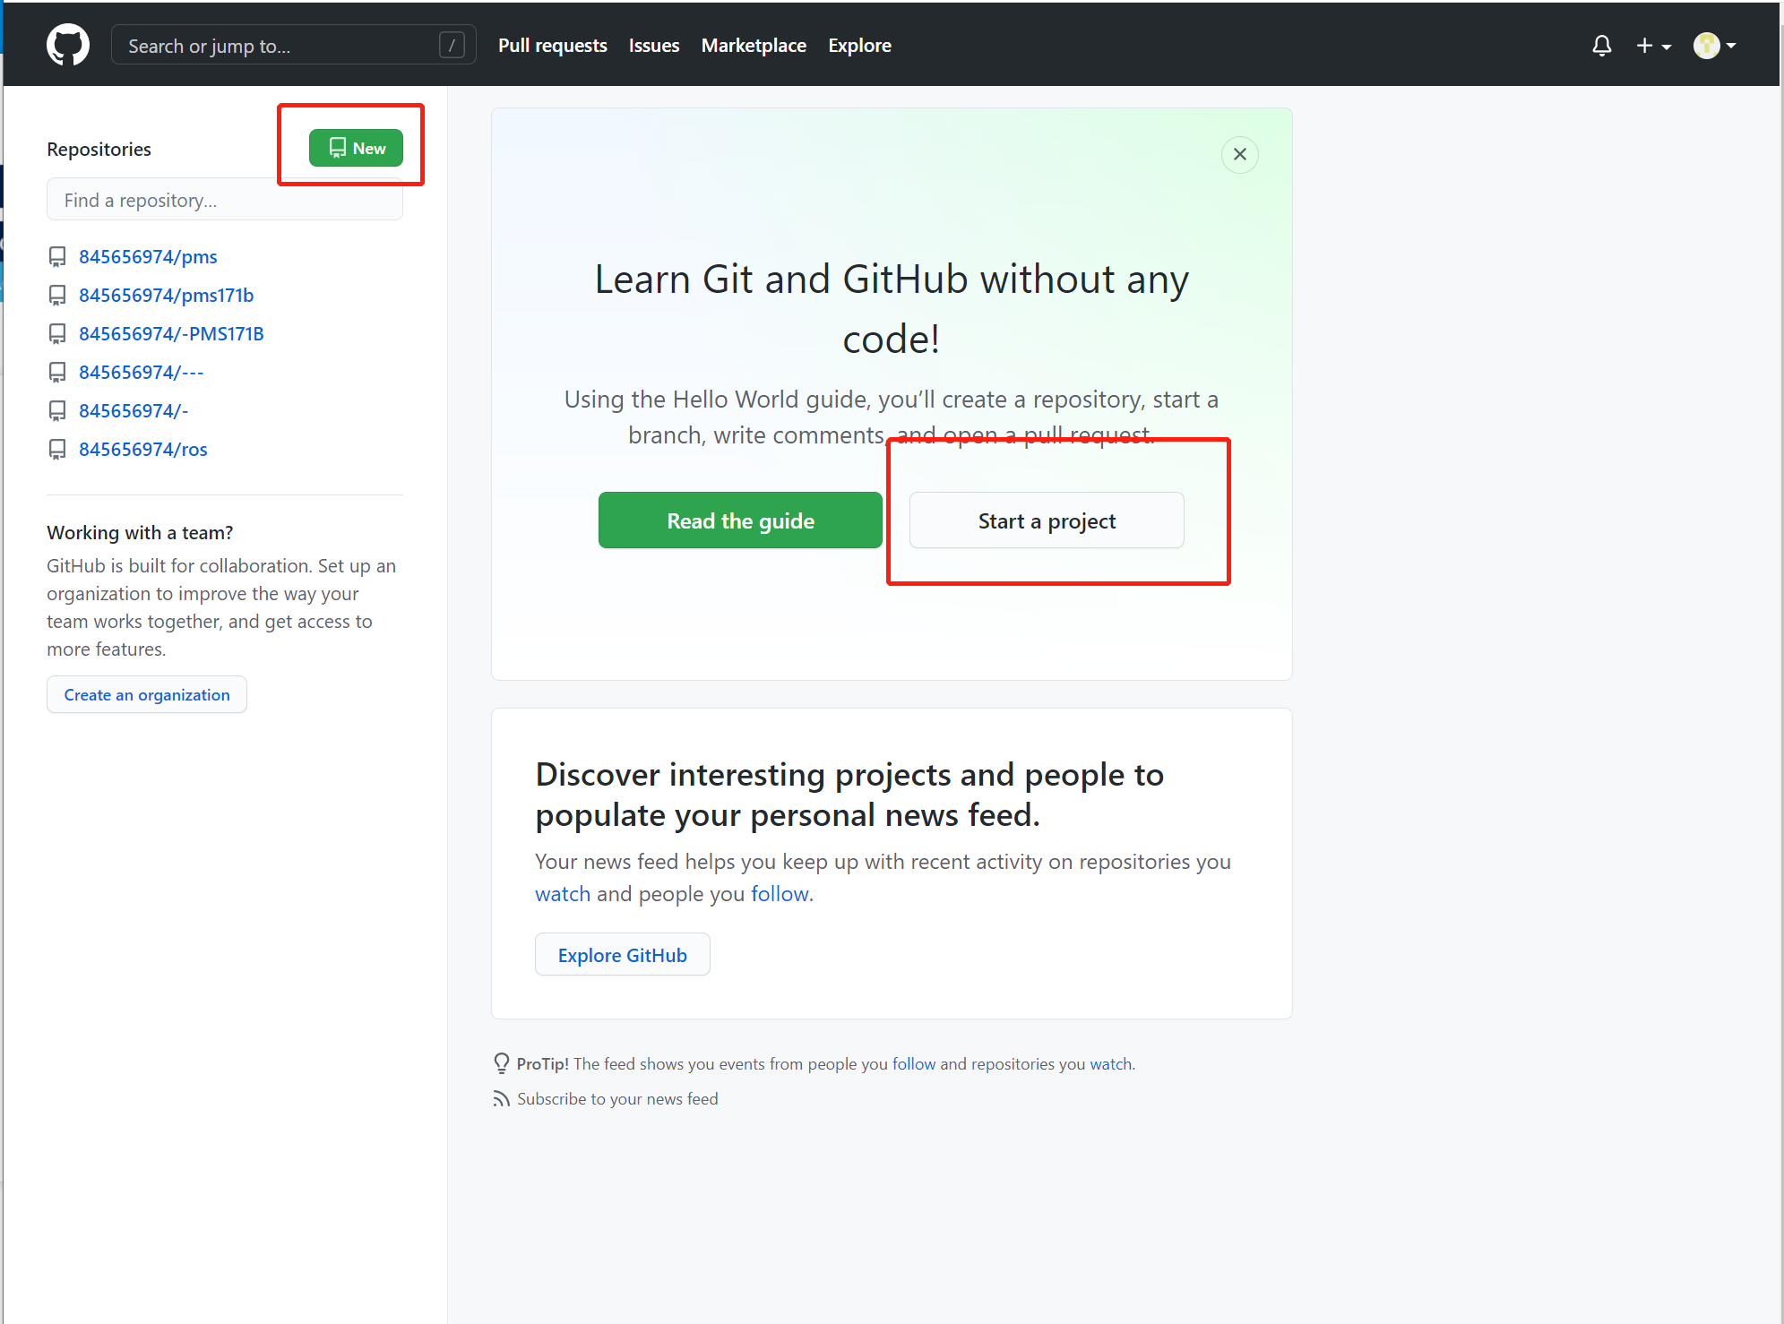Open Pull requests in top navigation

click(552, 45)
